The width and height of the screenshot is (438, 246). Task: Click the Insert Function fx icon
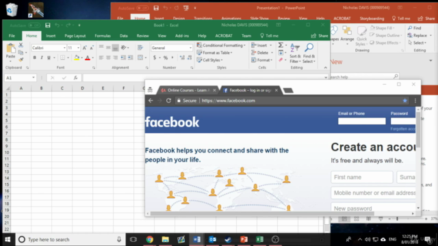(75, 78)
